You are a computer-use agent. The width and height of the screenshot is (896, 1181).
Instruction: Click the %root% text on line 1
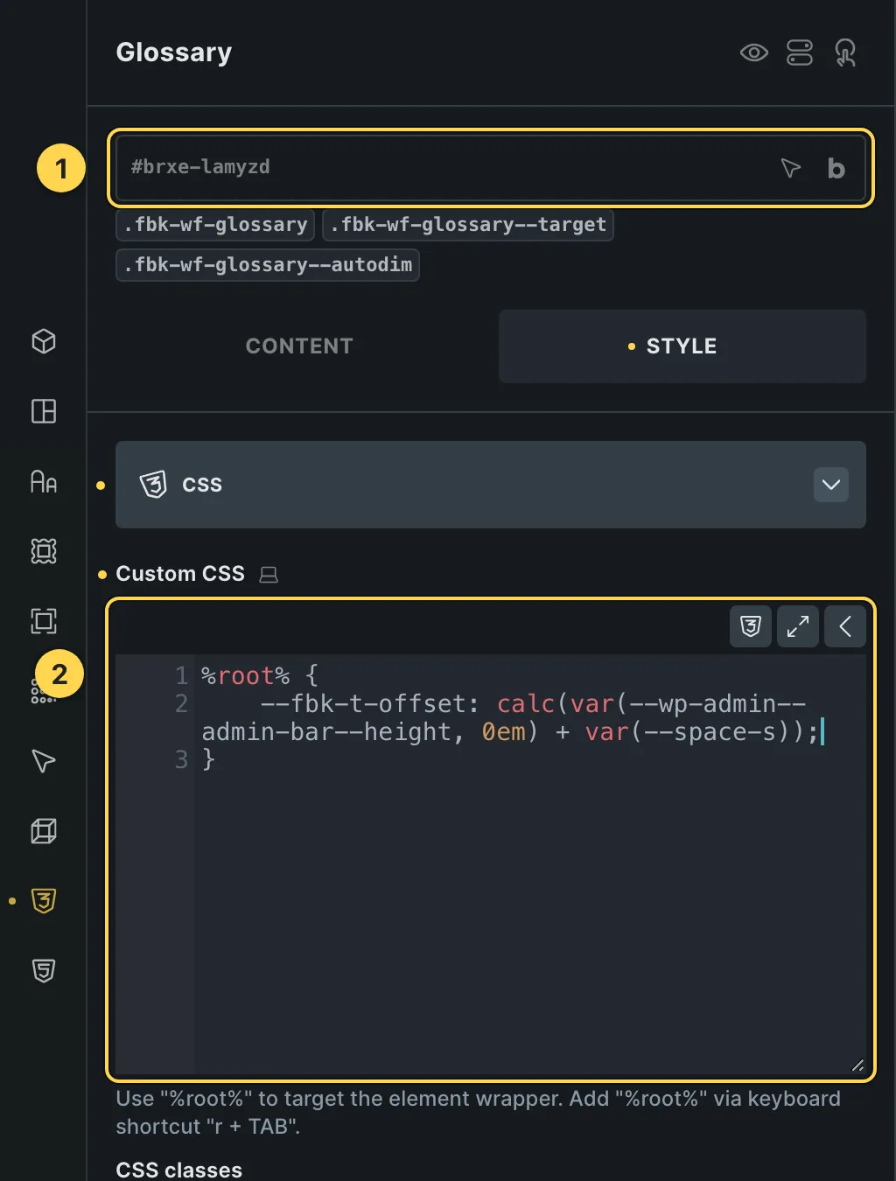pyautogui.click(x=246, y=676)
